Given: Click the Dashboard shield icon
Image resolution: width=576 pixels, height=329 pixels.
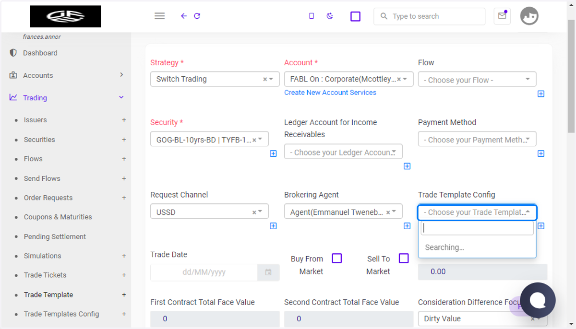Looking at the screenshot, I should 13,53.
